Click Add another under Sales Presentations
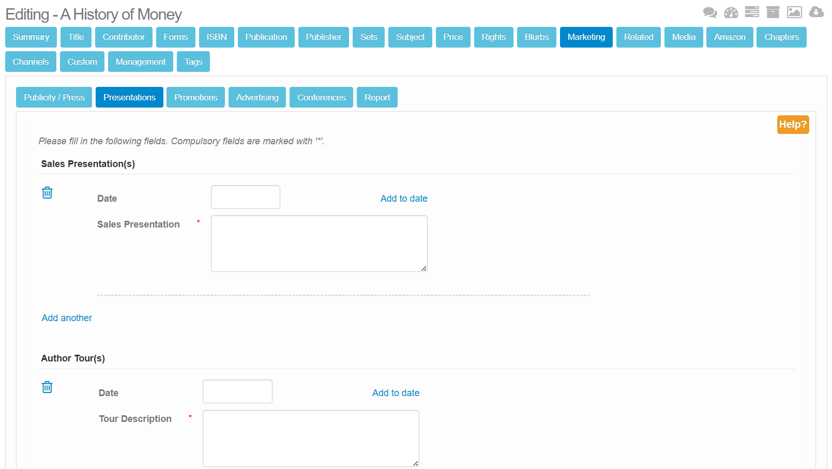This screenshot has width=832, height=469. pyautogui.click(x=67, y=318)
